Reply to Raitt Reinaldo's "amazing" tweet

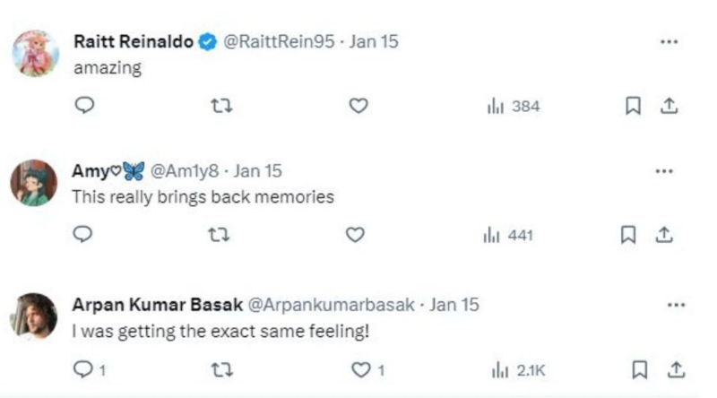(x=83, y=106)
